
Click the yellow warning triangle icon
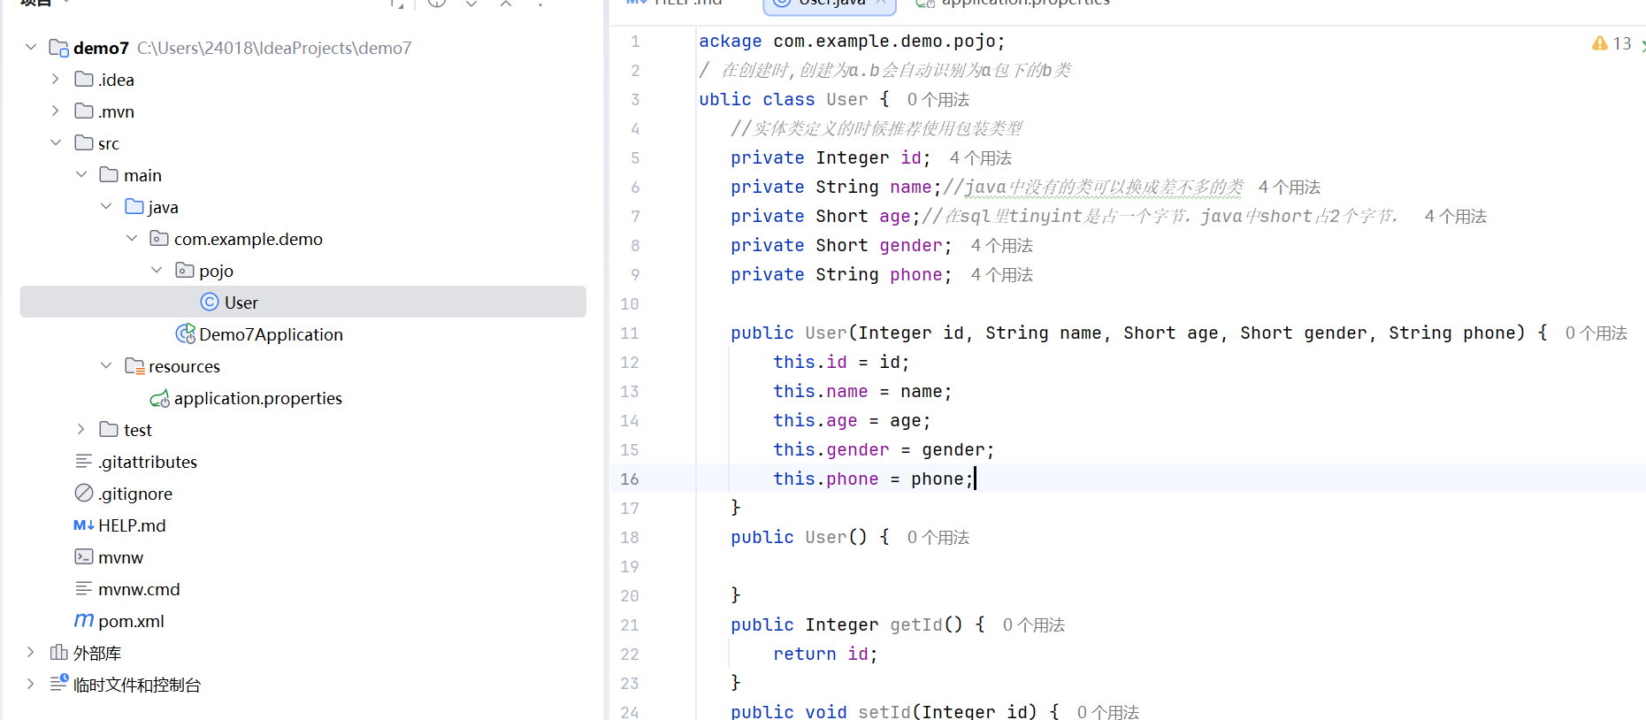tap(1600, 43)
